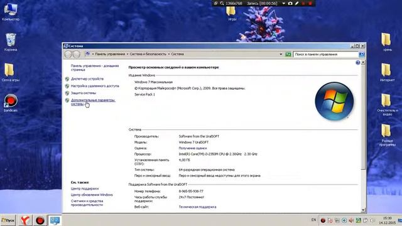Click the Forward arrow in System window

click(x=76, y=55)
